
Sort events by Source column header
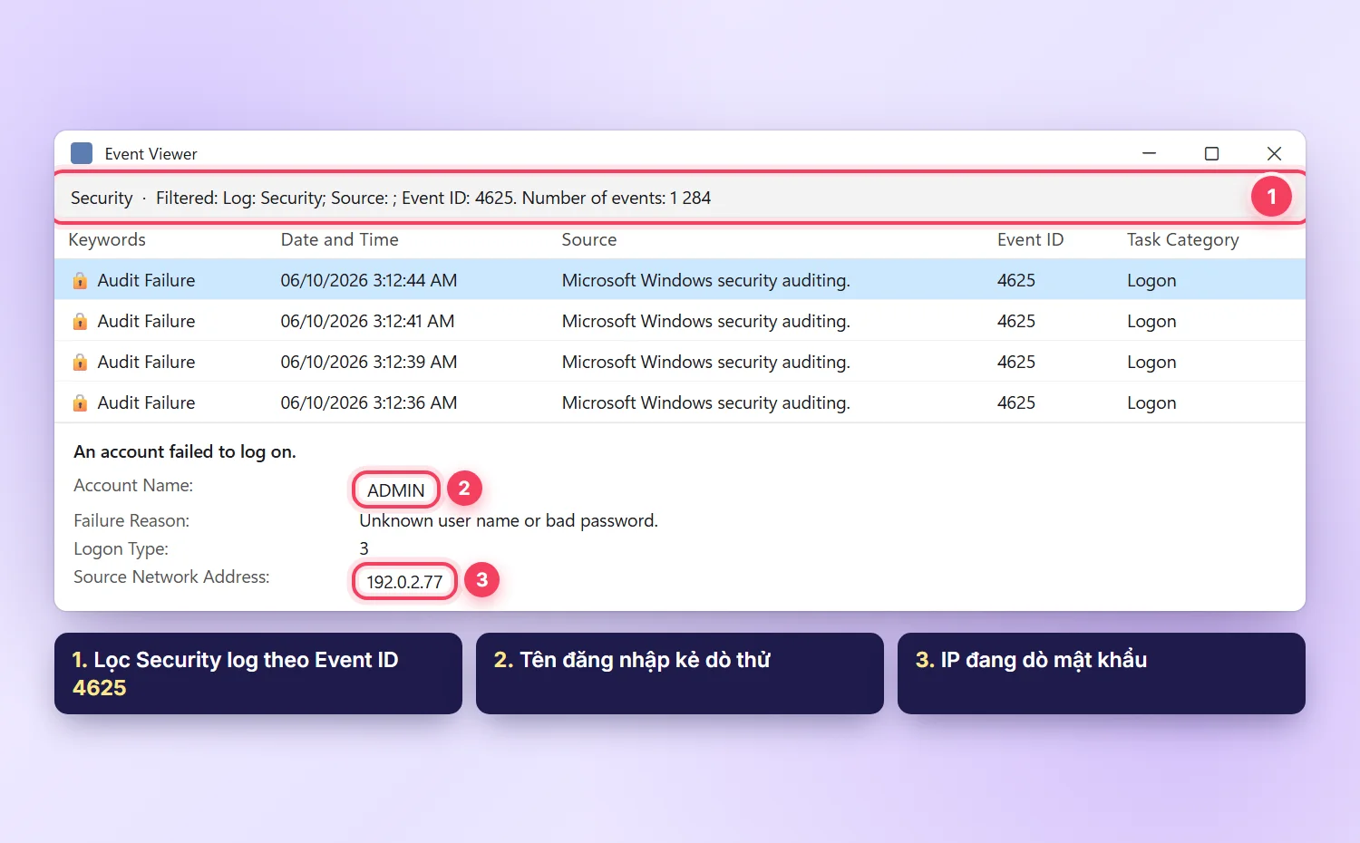589,239
